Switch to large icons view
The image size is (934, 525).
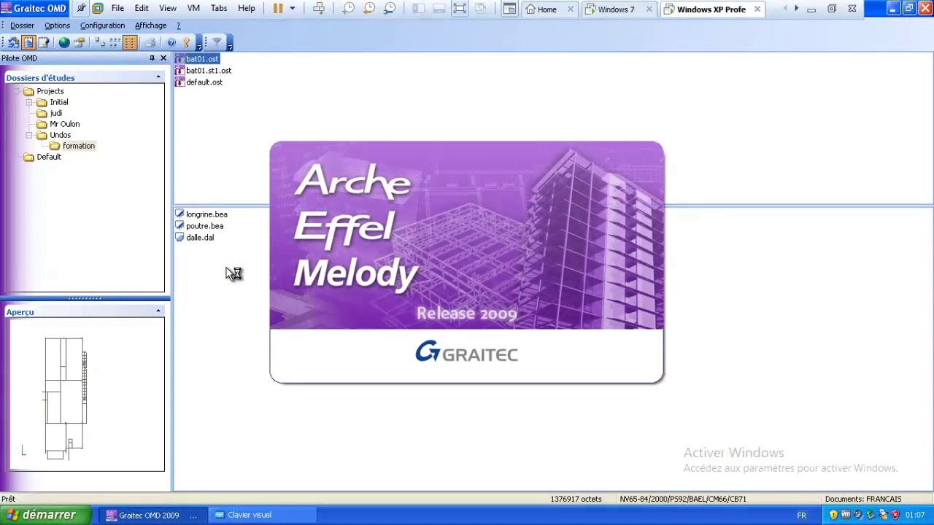pyautogui.click(x=100, y=43)
